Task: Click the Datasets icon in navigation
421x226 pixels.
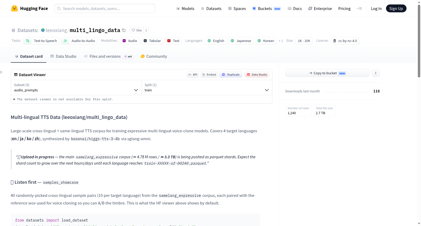Action: [x=203, y=8]
